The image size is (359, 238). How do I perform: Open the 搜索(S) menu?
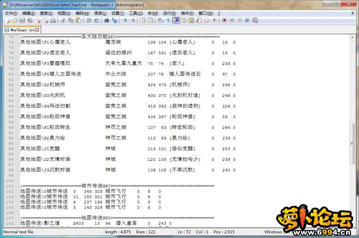tap(46, 13)
